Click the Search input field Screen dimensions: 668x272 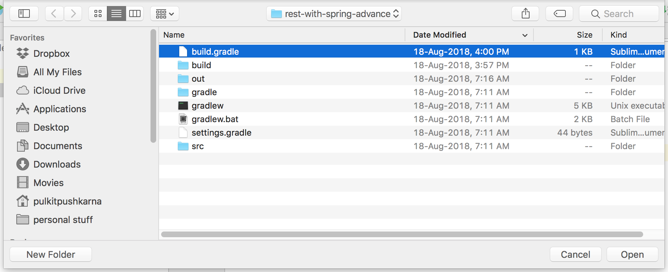tap(619, 13)
